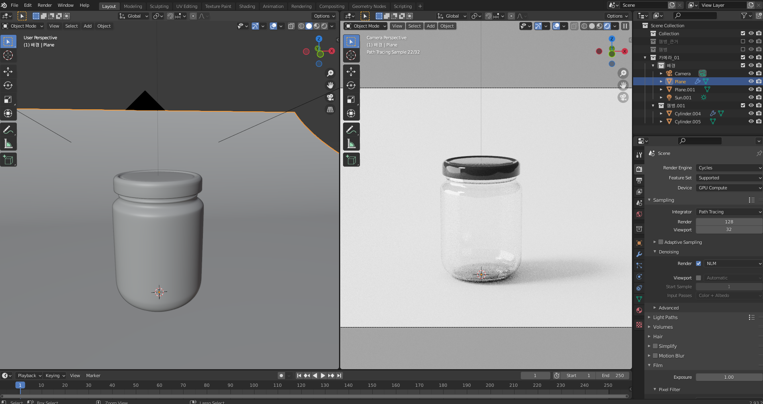Open the File menu
Image resolution: width=763 pixels, height=404 pixels.
[x=14, y=5]
